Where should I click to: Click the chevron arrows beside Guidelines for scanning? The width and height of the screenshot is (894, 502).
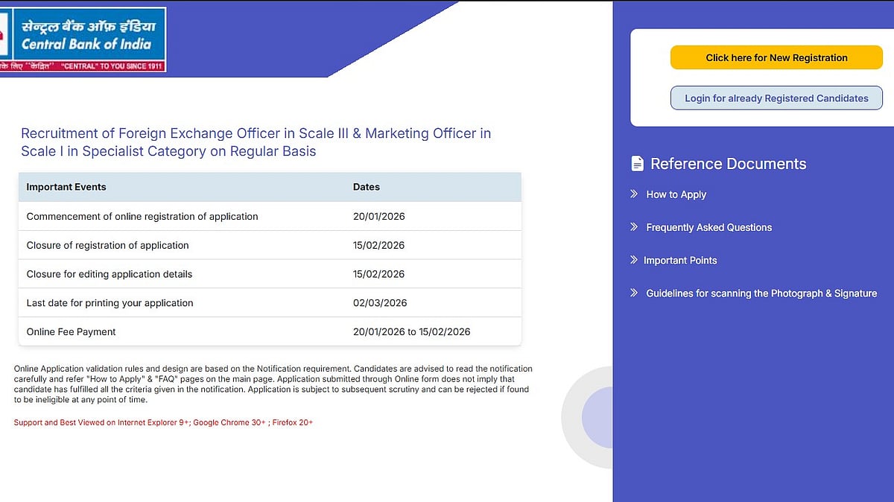tap(634, 293)
